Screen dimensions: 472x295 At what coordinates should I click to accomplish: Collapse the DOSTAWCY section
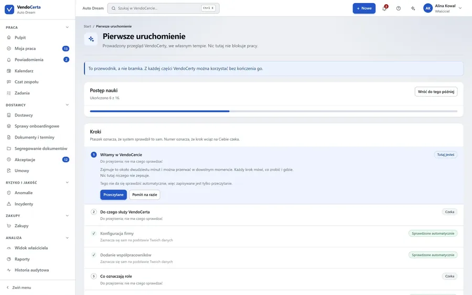click(67, 105)
